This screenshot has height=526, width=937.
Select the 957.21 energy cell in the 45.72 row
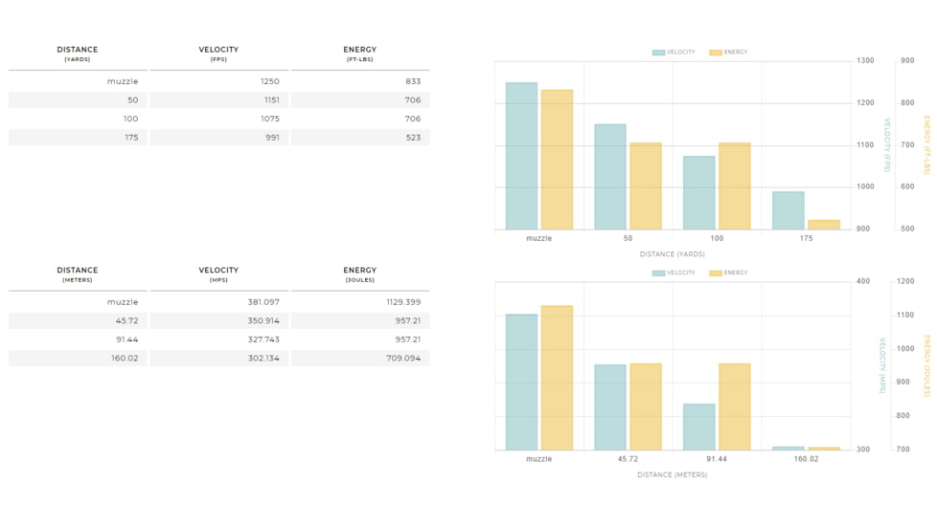pos(360,320)
